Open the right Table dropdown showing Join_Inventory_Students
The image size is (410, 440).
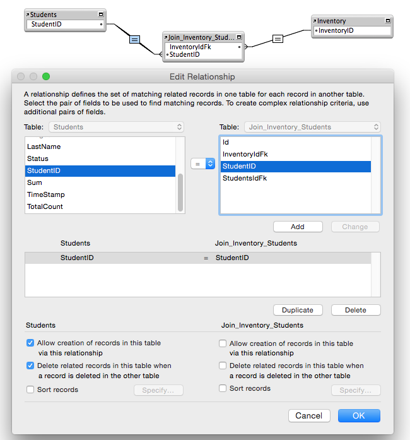tap(312, 127)
